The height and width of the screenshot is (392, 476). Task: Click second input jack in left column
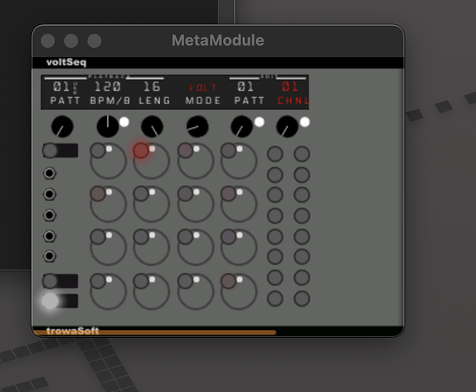[50, 194]
